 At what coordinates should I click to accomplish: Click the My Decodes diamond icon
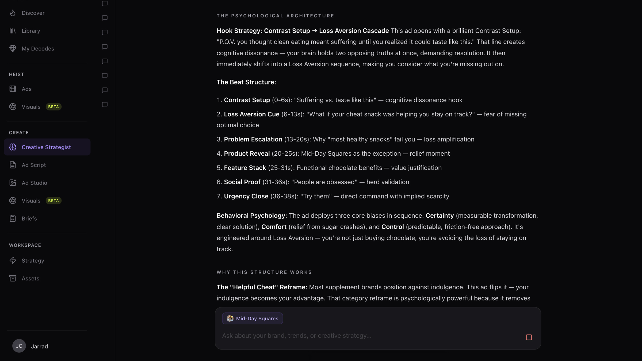click(13, 48)
